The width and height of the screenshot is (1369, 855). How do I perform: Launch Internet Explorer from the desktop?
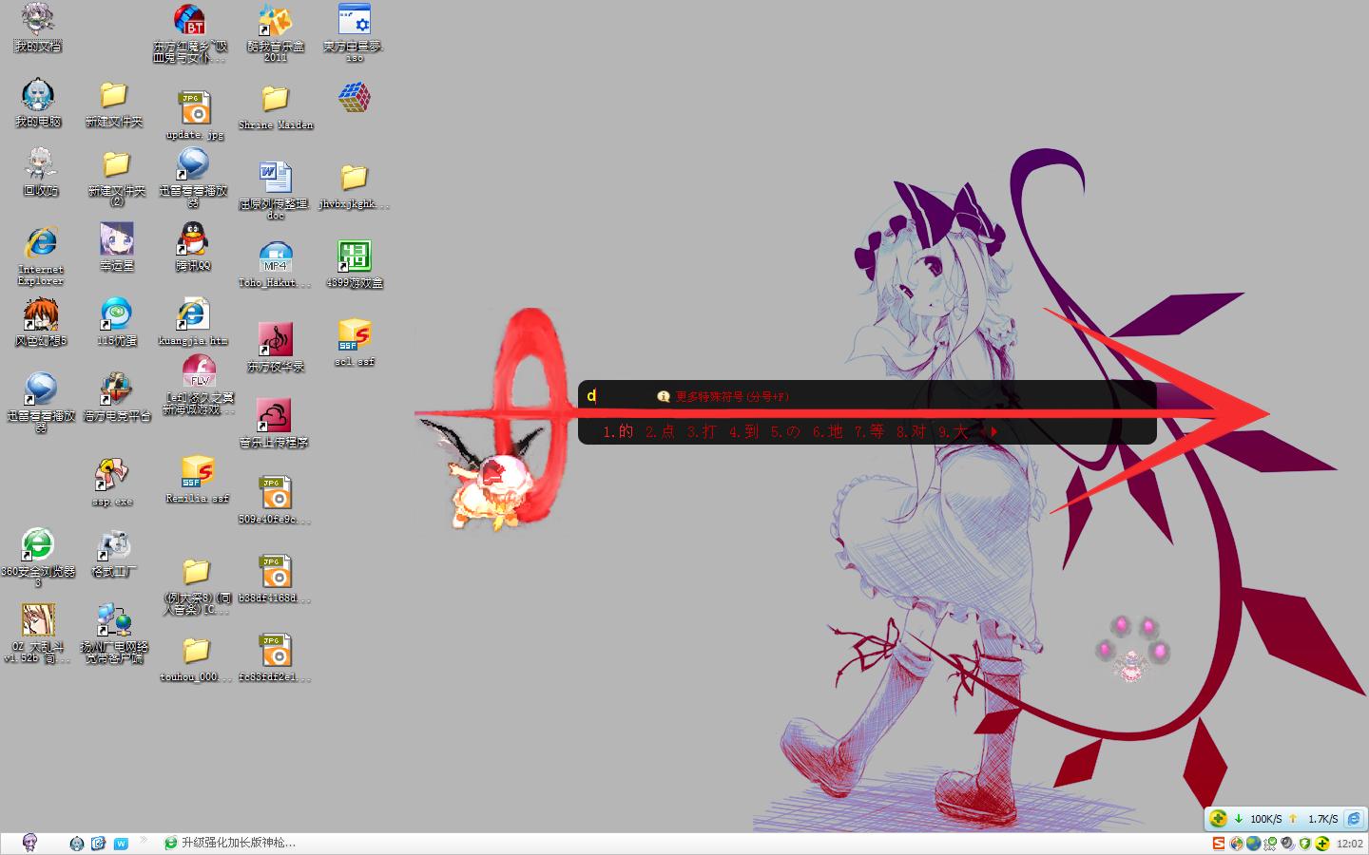(40, 255)
